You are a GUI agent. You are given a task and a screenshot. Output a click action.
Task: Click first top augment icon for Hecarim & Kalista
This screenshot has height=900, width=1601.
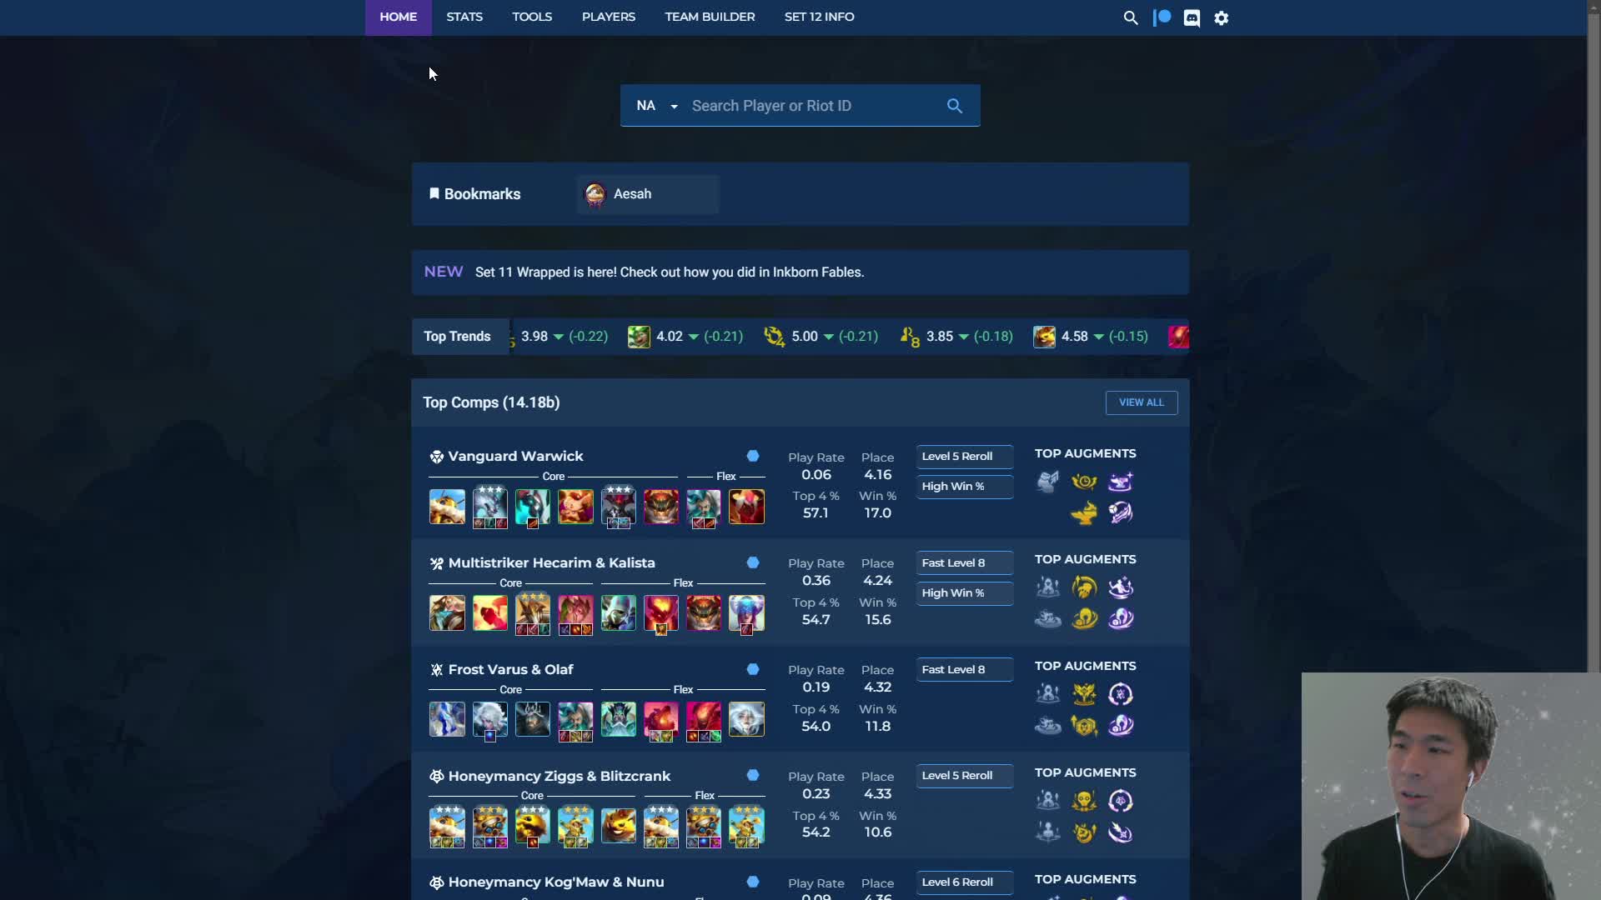coord(1048,587)
